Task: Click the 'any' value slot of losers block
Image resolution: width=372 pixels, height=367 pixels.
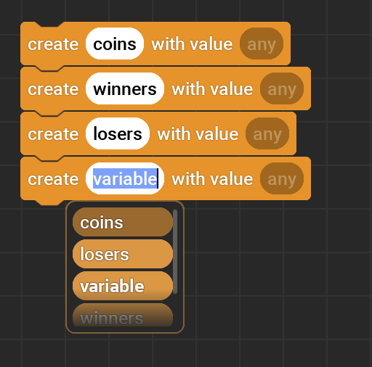Action: tap(267, 133)
